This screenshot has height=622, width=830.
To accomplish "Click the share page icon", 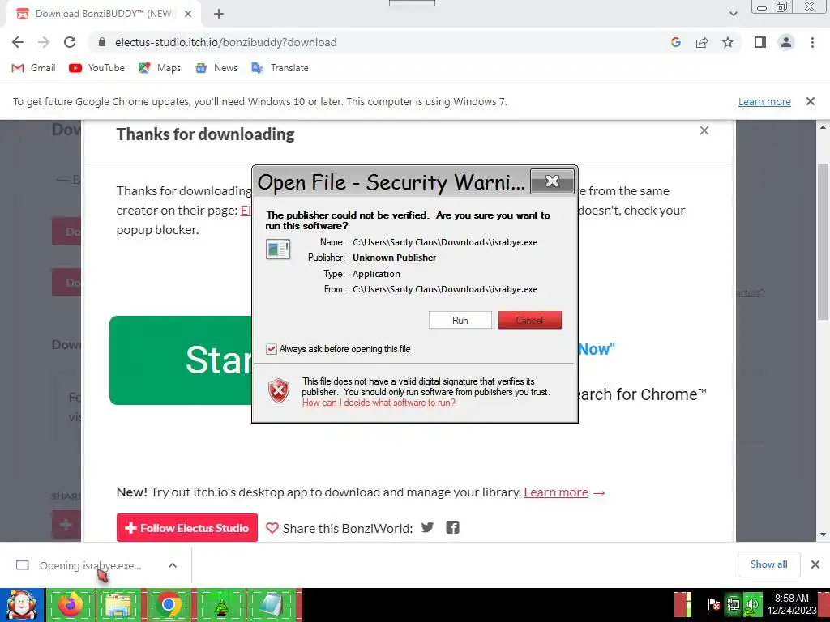I will [x=702, y=42].
